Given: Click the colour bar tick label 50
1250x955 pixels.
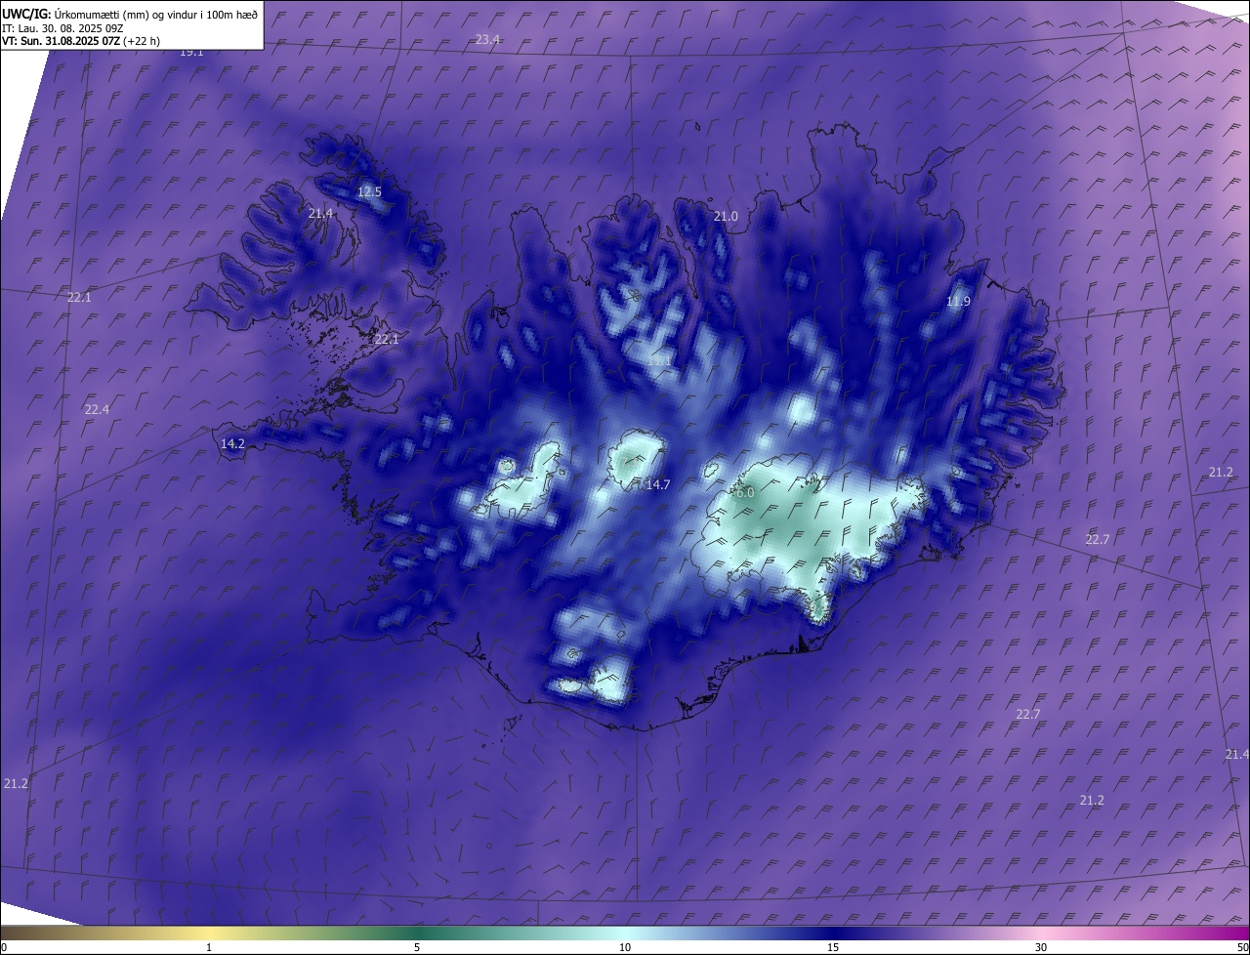Looking at the screenshot, I should [x=1242, y=947].
